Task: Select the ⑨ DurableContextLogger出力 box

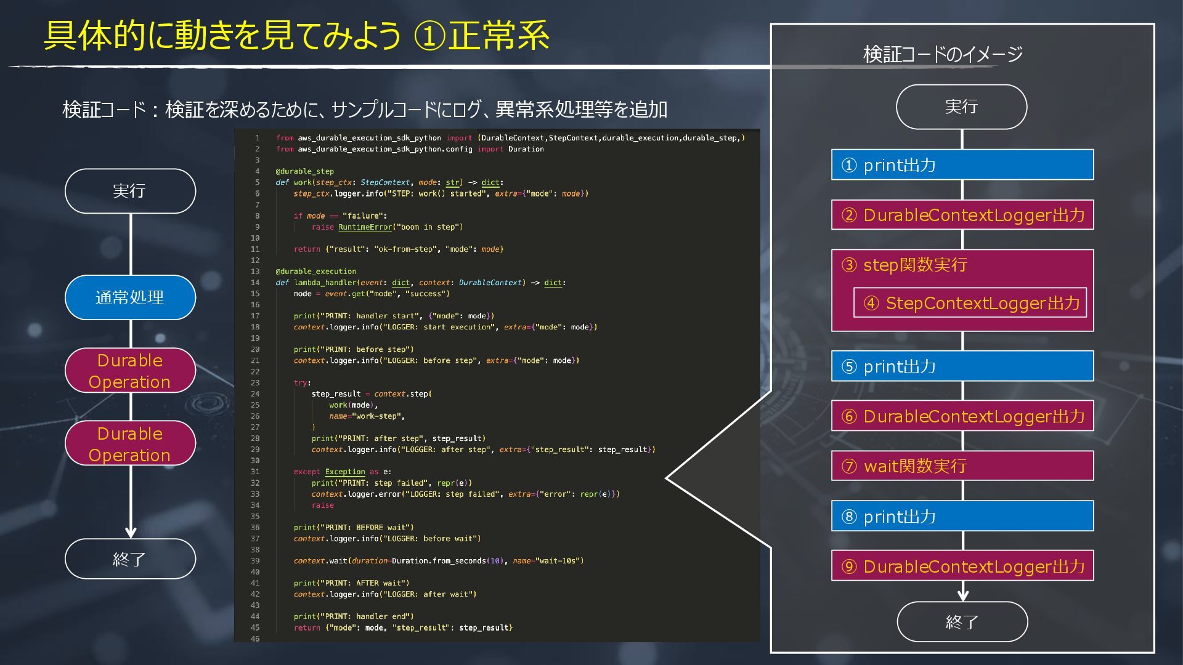Action: [962, 566]
